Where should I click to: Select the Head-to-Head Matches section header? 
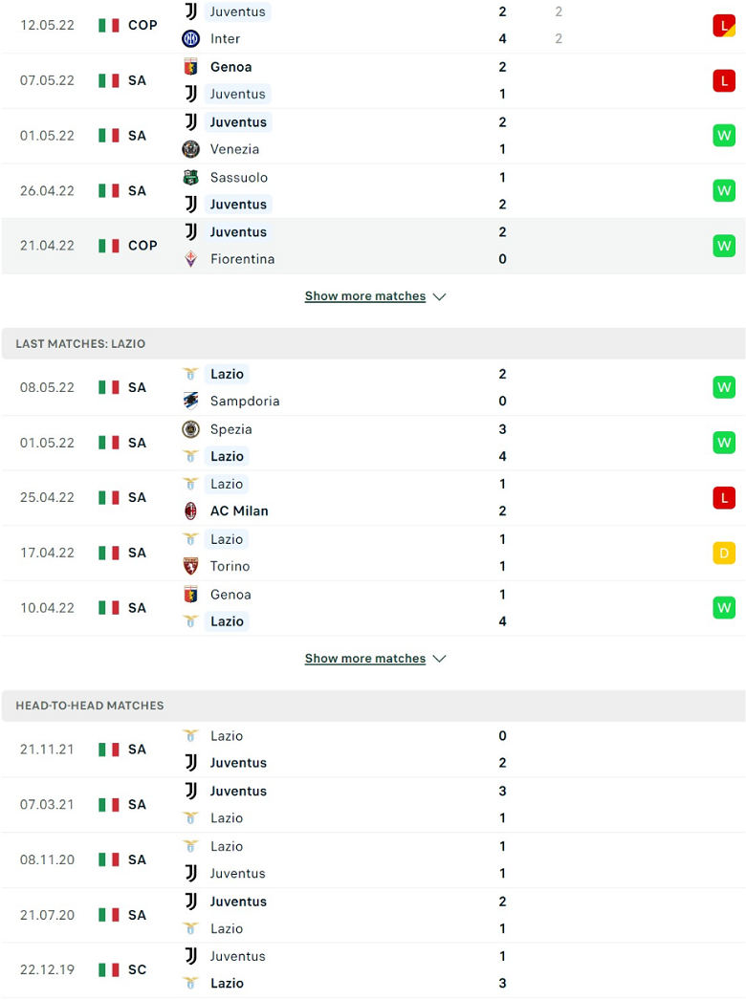tap(373, 706)
